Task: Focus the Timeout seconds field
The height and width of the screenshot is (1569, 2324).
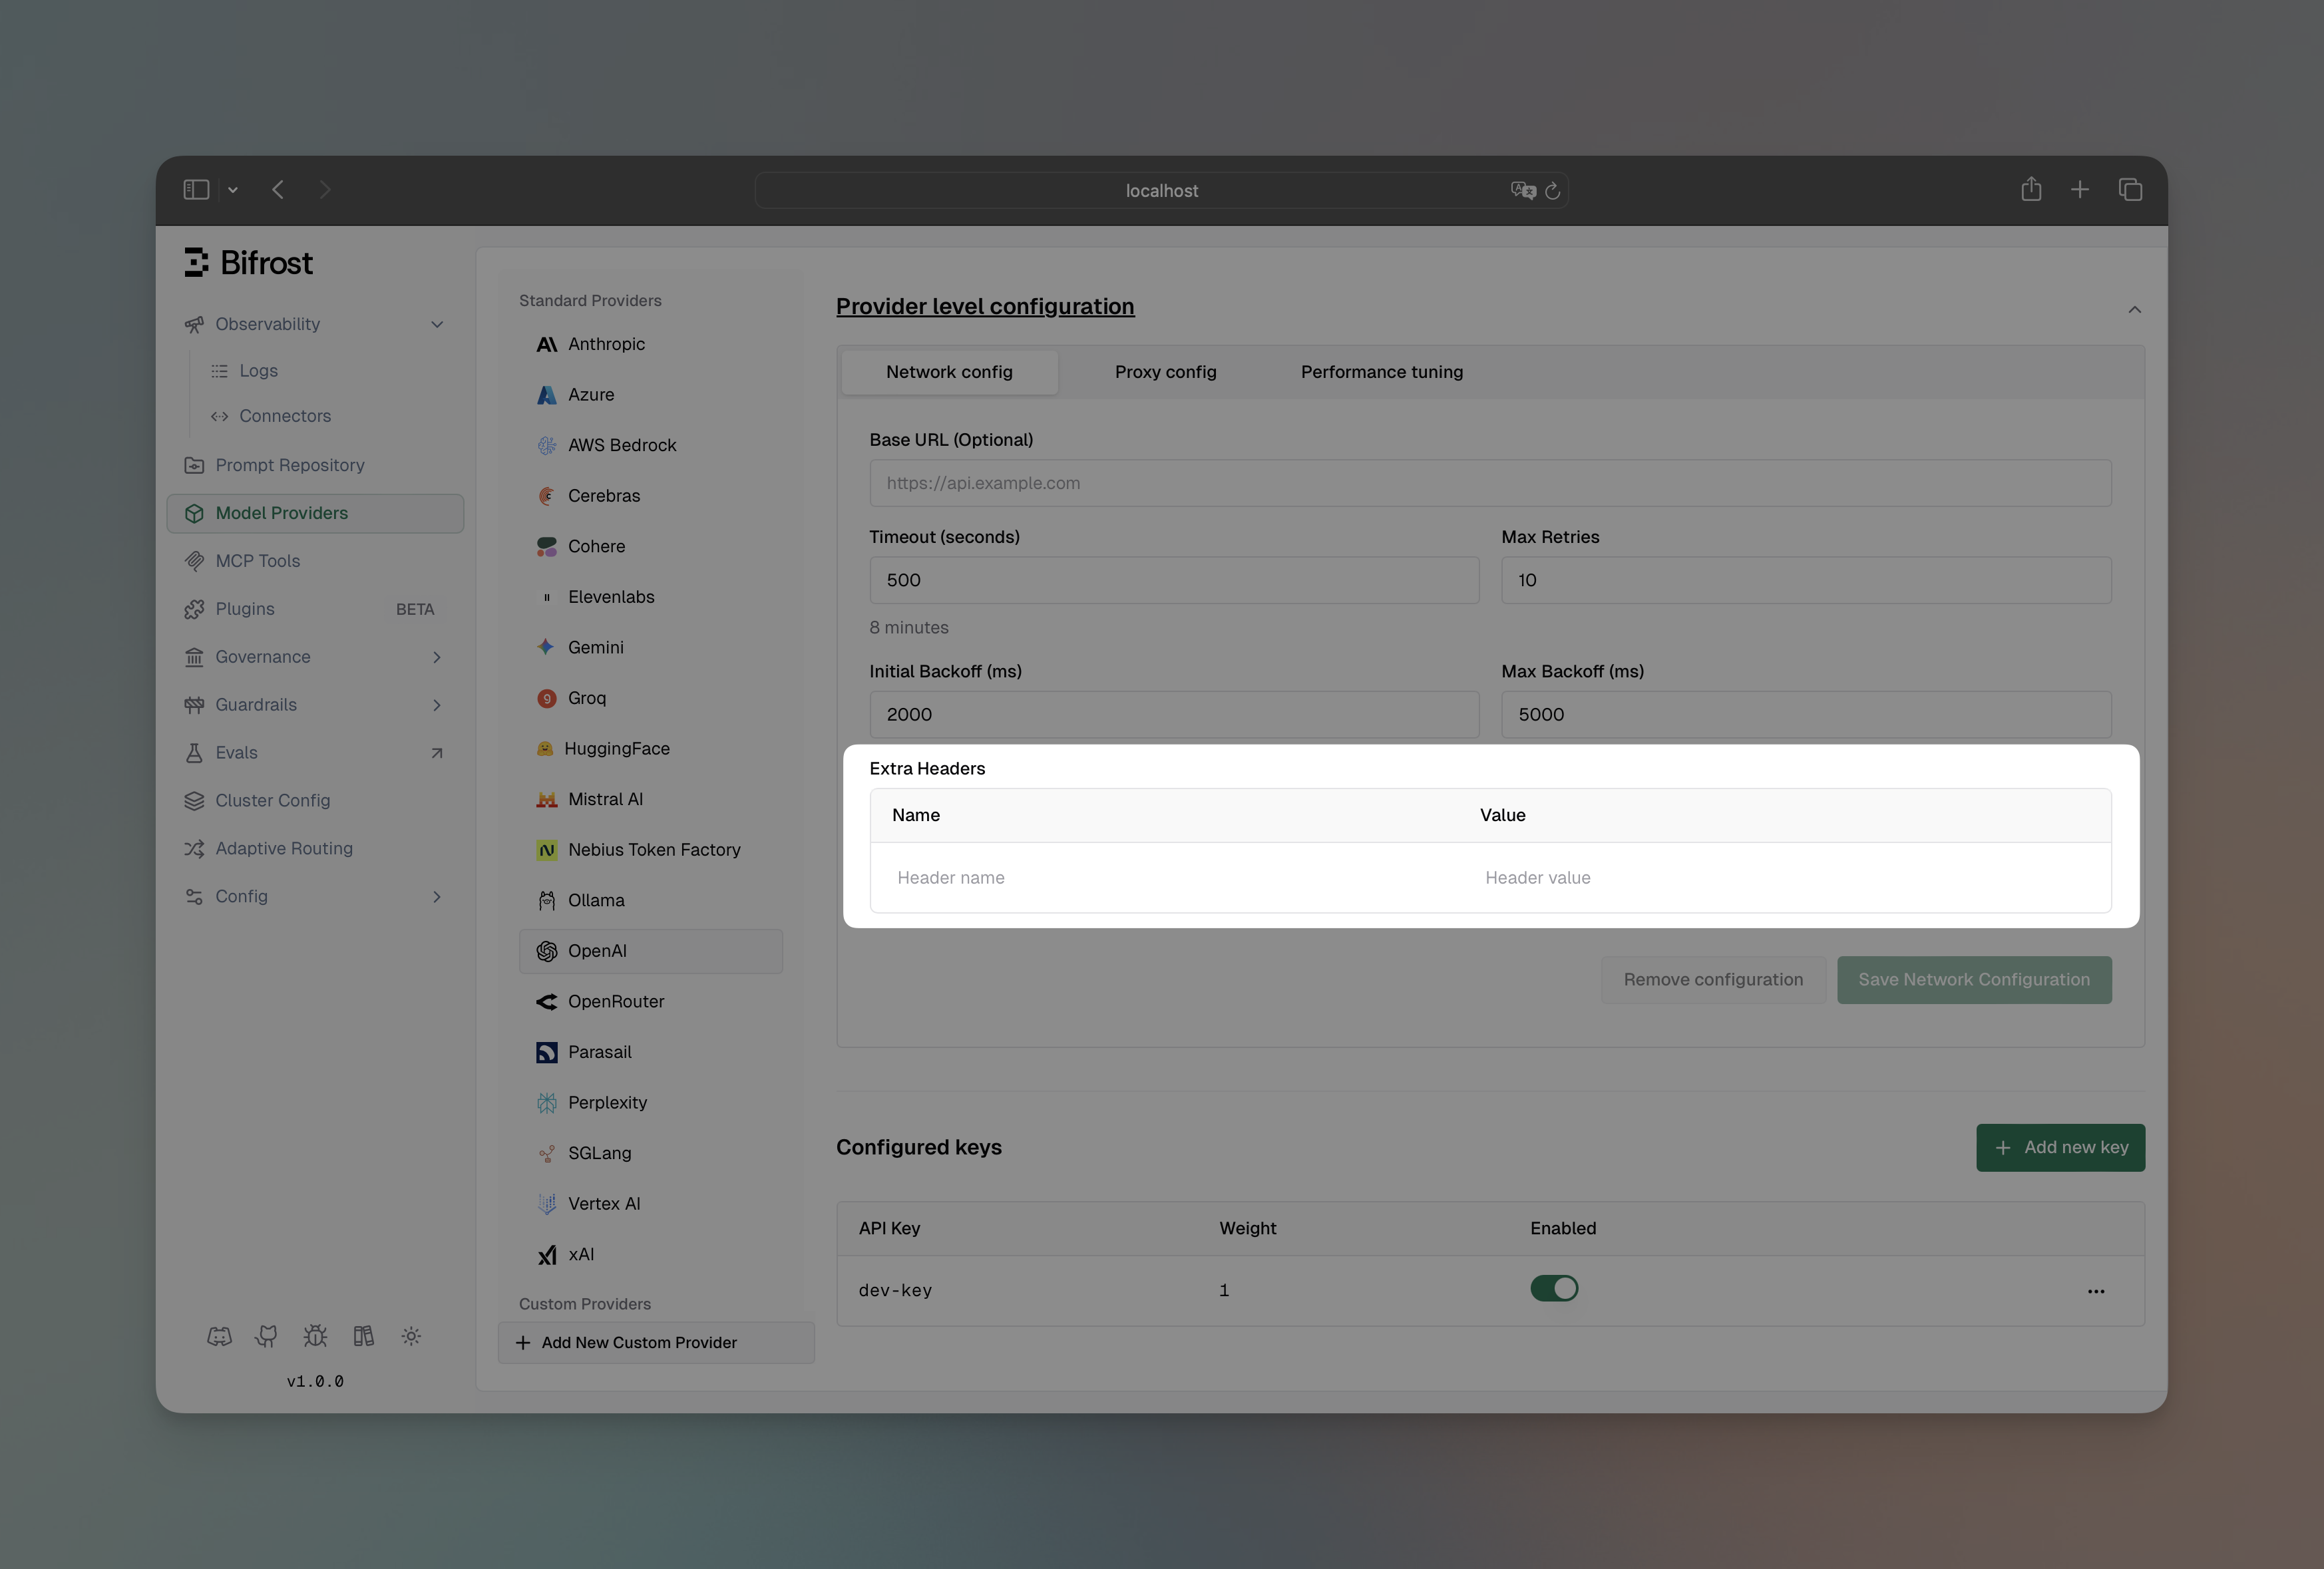Action: click(x=1174, y=580)
